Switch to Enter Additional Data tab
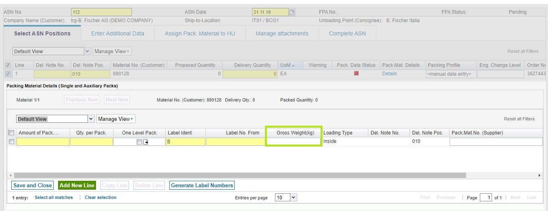 117,33
